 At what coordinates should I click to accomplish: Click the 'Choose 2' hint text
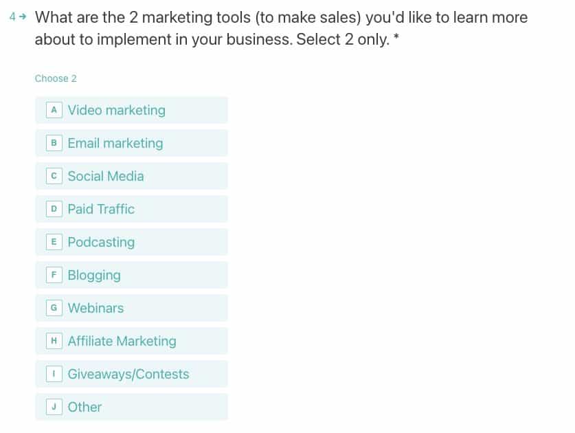click(56, 78)
